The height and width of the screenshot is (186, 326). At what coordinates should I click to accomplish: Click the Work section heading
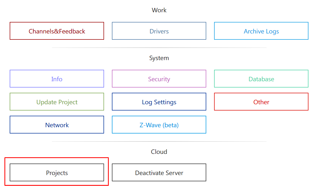pos(159,10)
